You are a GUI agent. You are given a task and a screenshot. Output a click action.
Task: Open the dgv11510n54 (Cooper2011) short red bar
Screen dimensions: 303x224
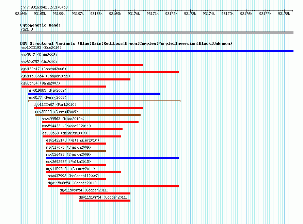105,201
